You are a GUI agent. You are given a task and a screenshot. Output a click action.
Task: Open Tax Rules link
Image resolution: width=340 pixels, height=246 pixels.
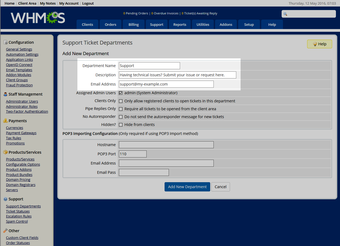pos(14,138)
